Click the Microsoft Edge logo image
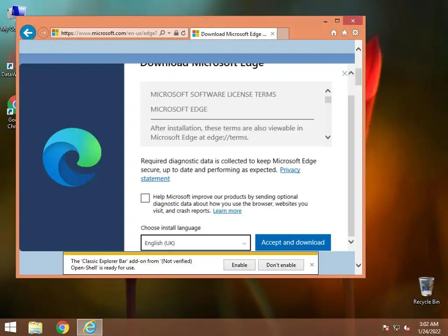 click(x=72, y=157)
